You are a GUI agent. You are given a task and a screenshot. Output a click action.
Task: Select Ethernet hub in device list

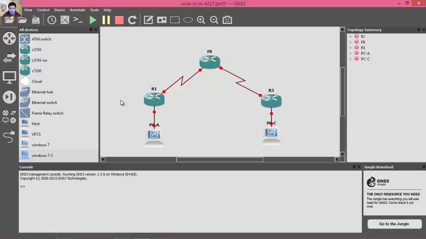pos(59,92)
